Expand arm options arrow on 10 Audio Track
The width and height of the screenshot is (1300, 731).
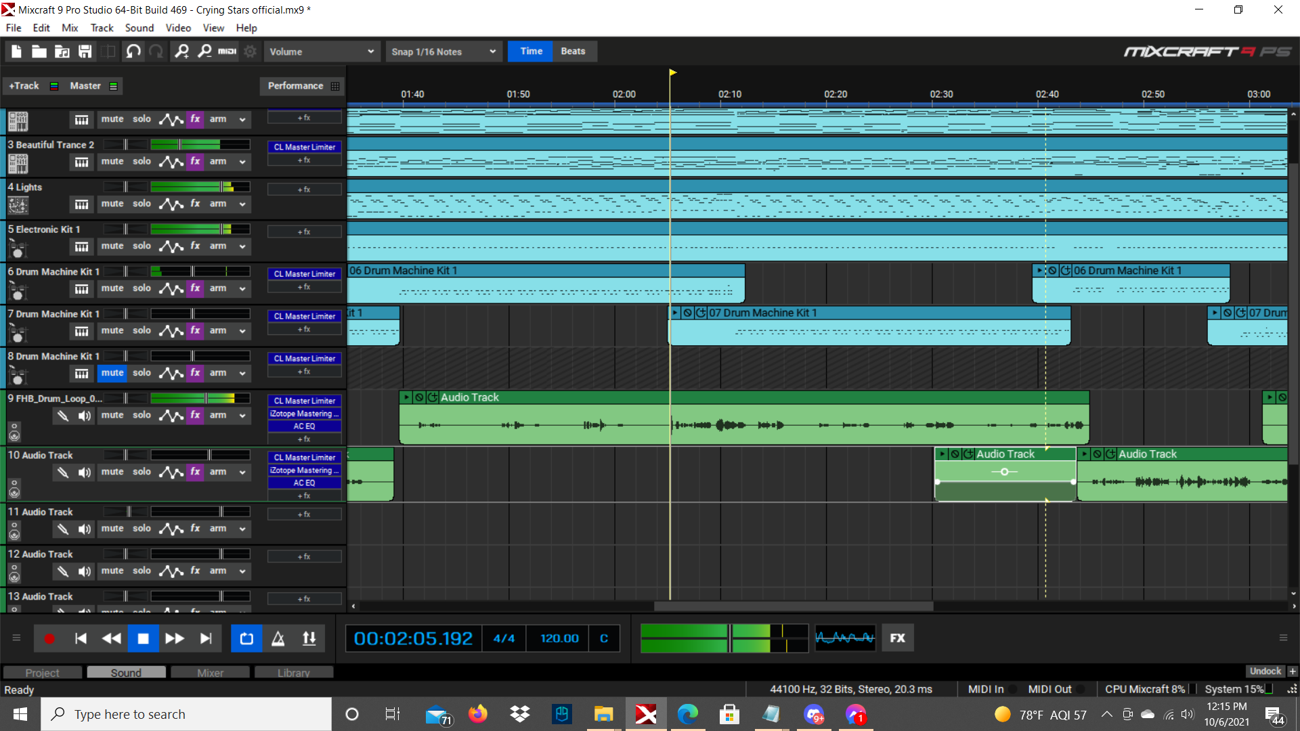pos(242,472)
